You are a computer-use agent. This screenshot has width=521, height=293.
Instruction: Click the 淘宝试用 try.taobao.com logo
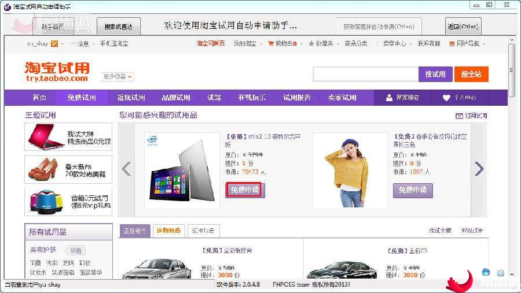(57, 72)
